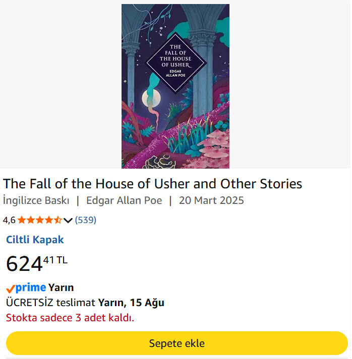Open the book title link
The height and width of the screenshot is (359, 352).
pyautogui.click(x=152, y=184)
